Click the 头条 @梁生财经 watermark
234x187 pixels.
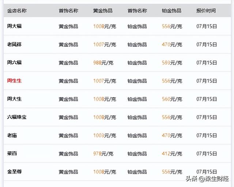tap(207, 179)
